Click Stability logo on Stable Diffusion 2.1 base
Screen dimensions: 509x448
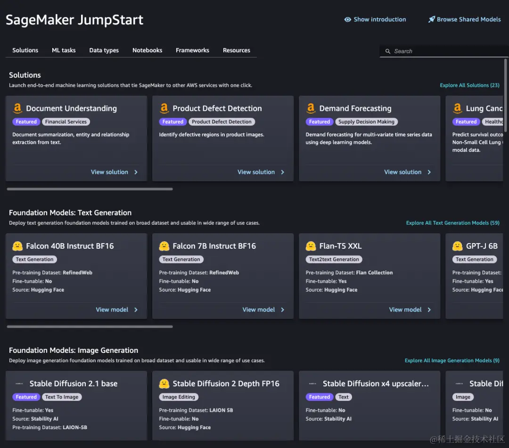pyautogui.click(x=19, y=384)
